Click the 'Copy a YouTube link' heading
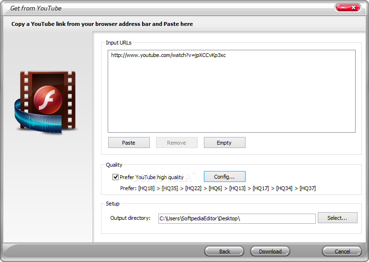Viewport: 369px width, 262px height. pos(102,24)
